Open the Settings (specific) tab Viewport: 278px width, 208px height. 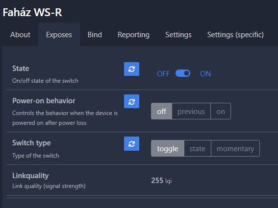coord(235,35)
